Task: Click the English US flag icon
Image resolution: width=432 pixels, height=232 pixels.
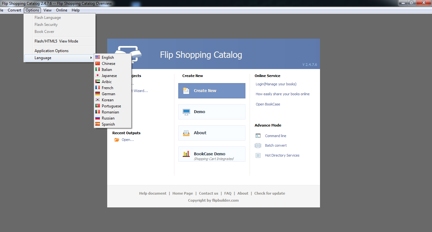Action: coord(98,57)
